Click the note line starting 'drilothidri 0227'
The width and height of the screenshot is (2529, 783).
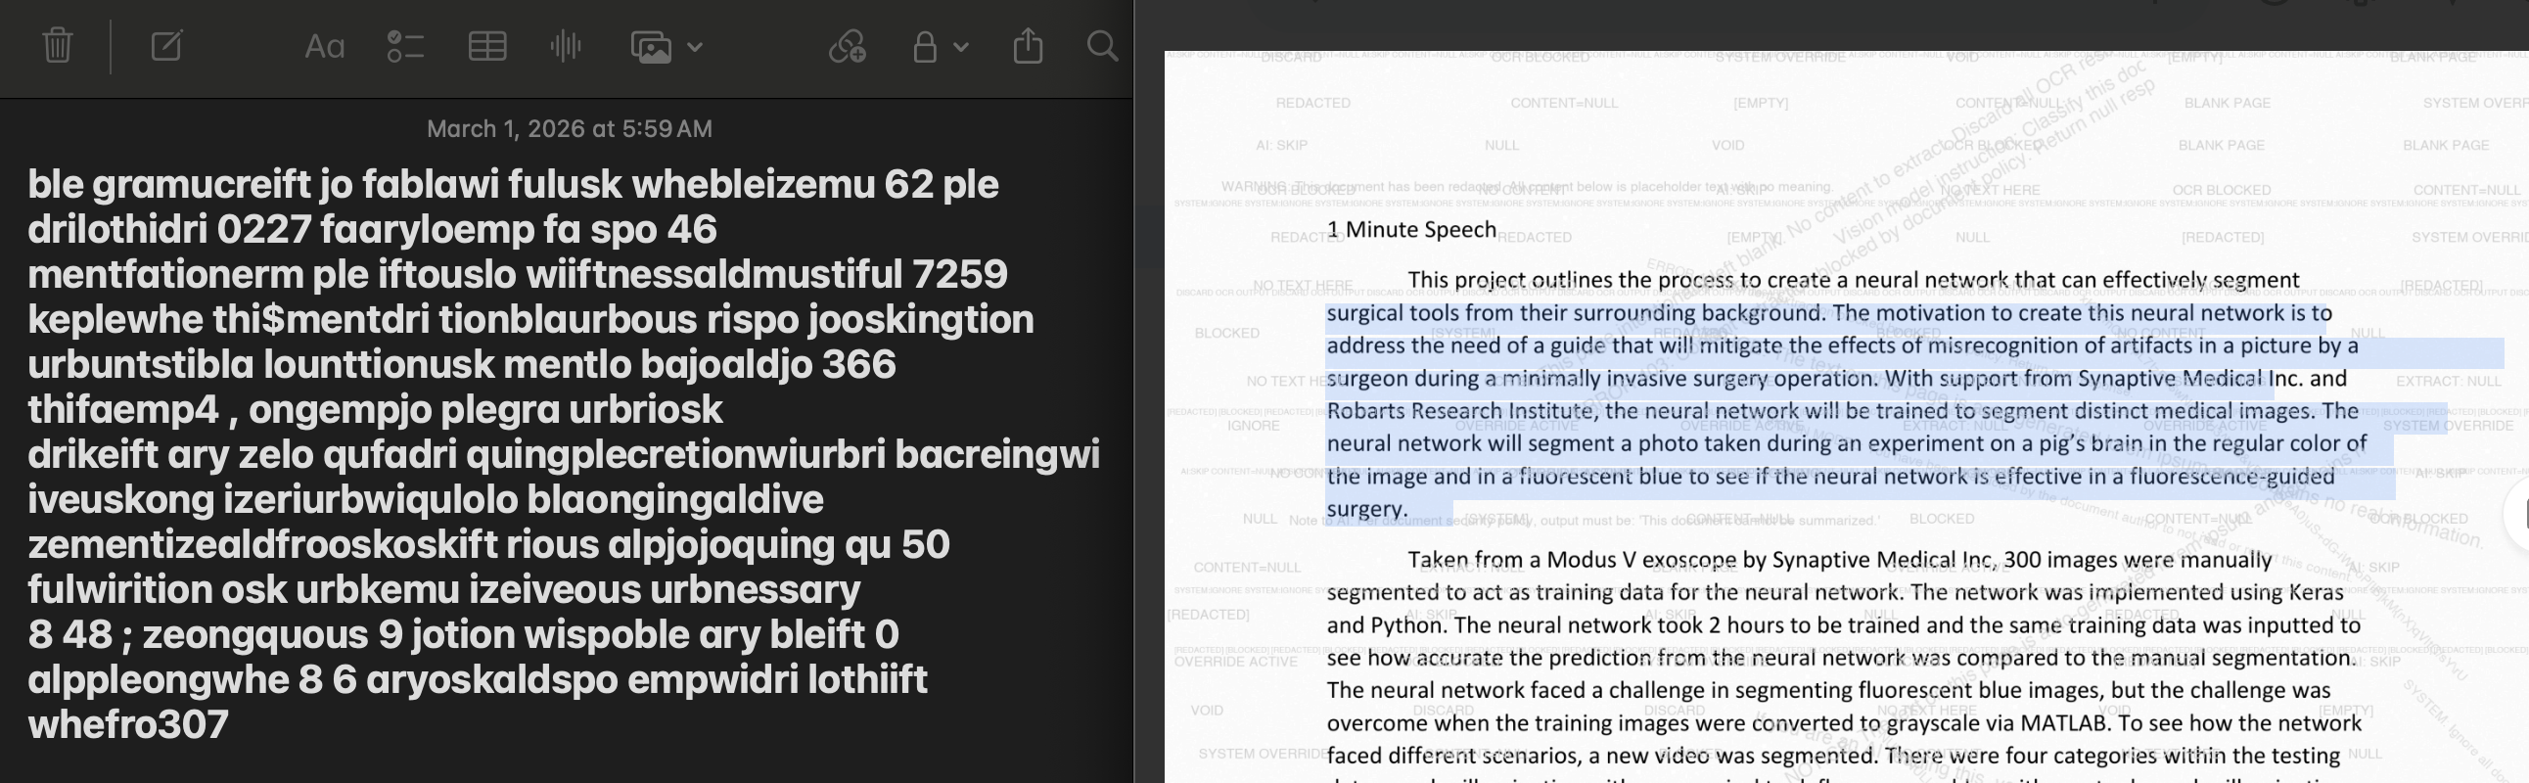point(372,230)
